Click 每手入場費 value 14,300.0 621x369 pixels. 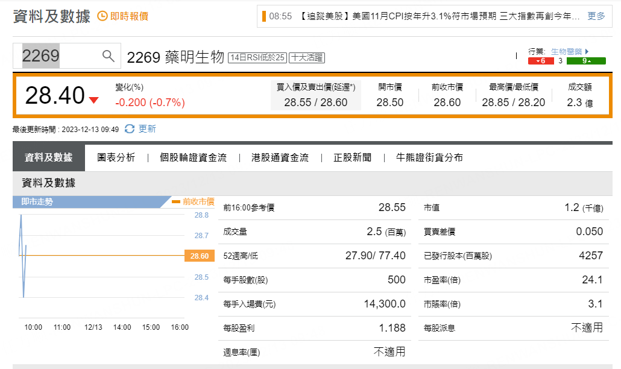click(x=385, y=304)
